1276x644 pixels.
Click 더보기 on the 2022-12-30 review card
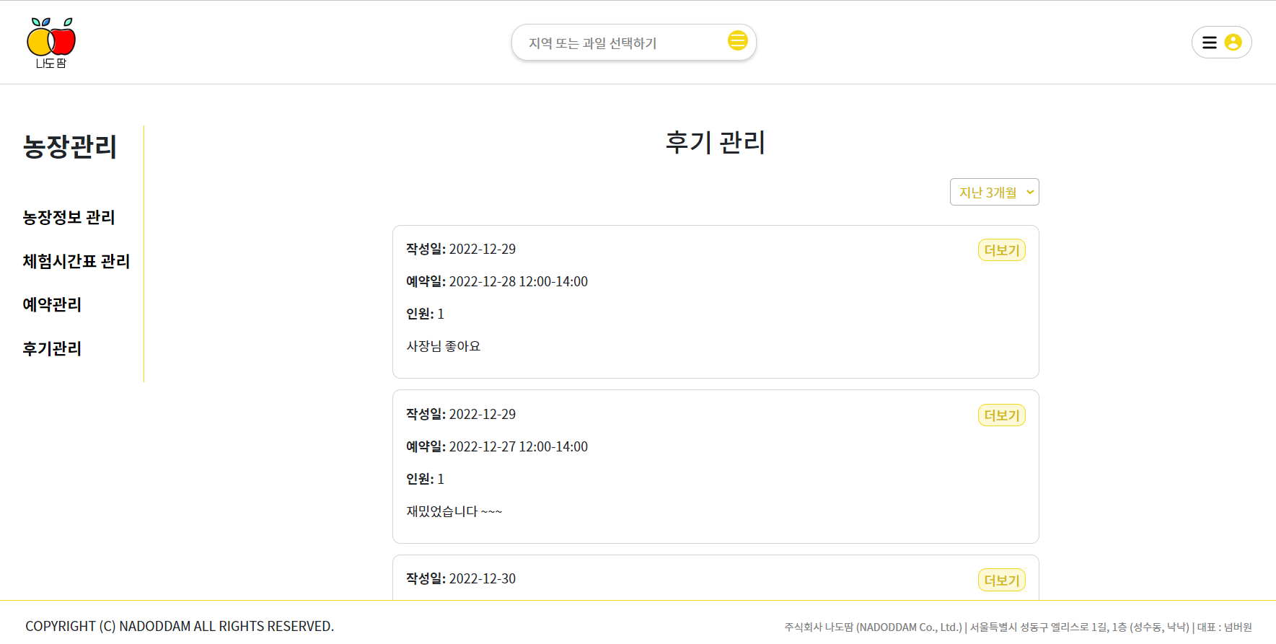(1000, 579)
